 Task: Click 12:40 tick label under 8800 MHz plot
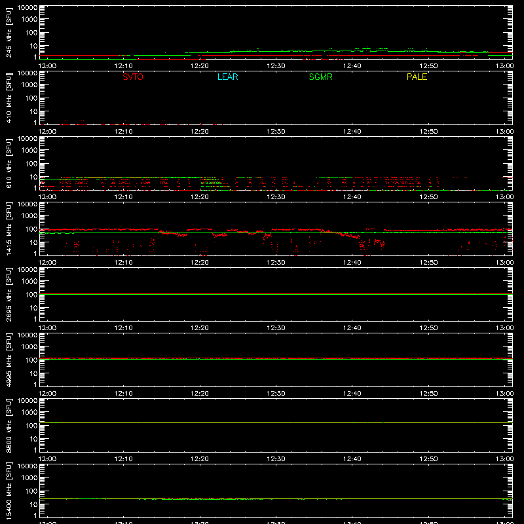tap(352, 459)
